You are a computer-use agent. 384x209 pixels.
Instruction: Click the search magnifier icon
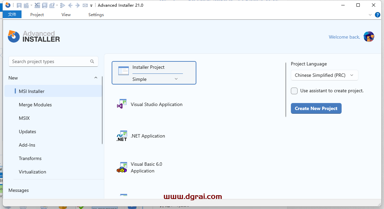[92, 61]
